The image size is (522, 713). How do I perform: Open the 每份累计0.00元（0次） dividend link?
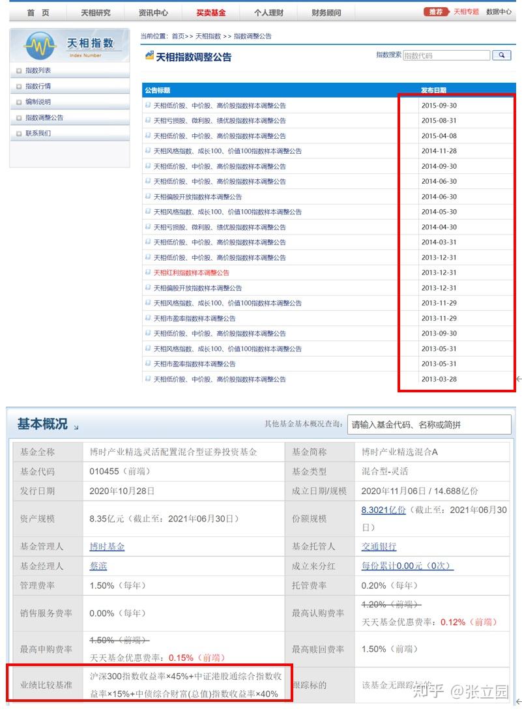(407, 566)
